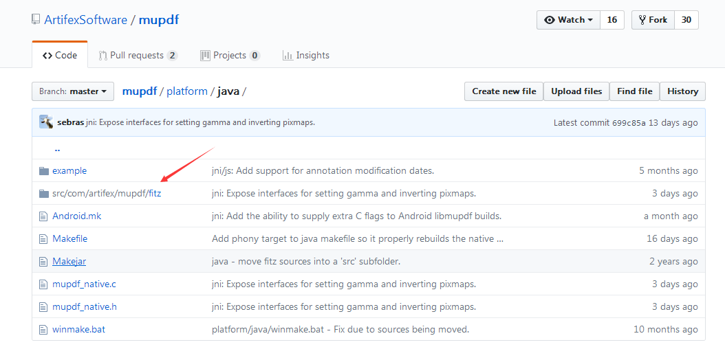Open Makefile's phony target commit message

tap(358, 238)
